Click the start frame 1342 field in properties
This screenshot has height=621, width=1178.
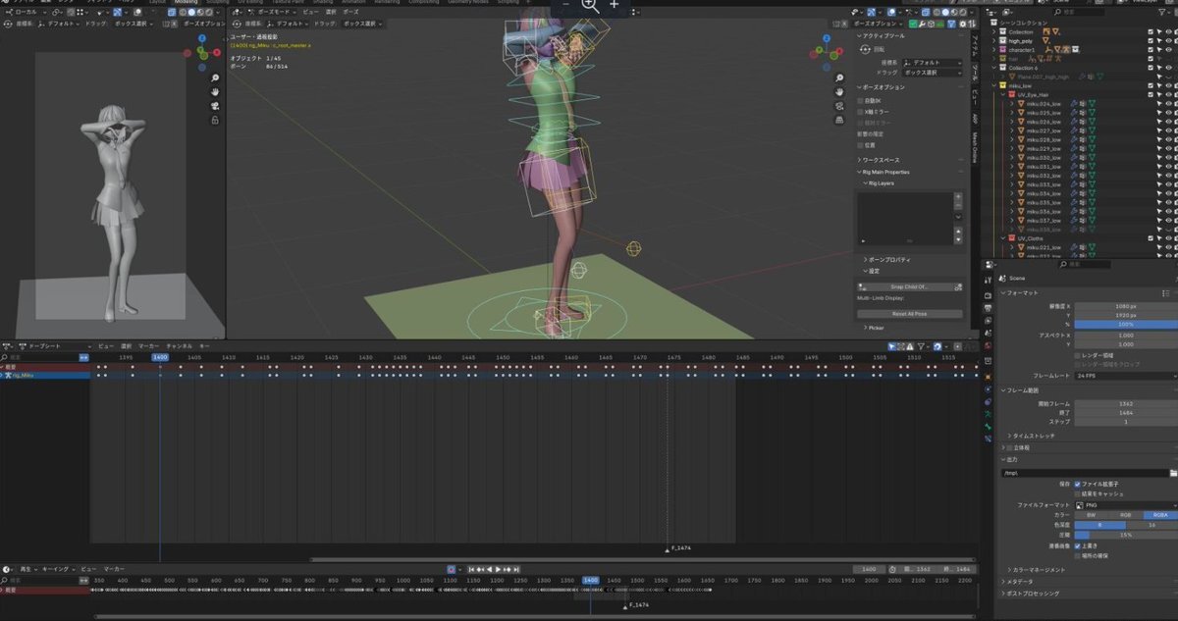tap(1126, 404)
